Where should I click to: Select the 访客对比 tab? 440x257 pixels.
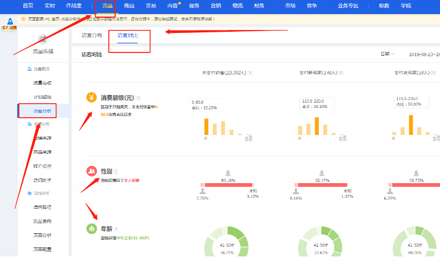pos(128,35)
